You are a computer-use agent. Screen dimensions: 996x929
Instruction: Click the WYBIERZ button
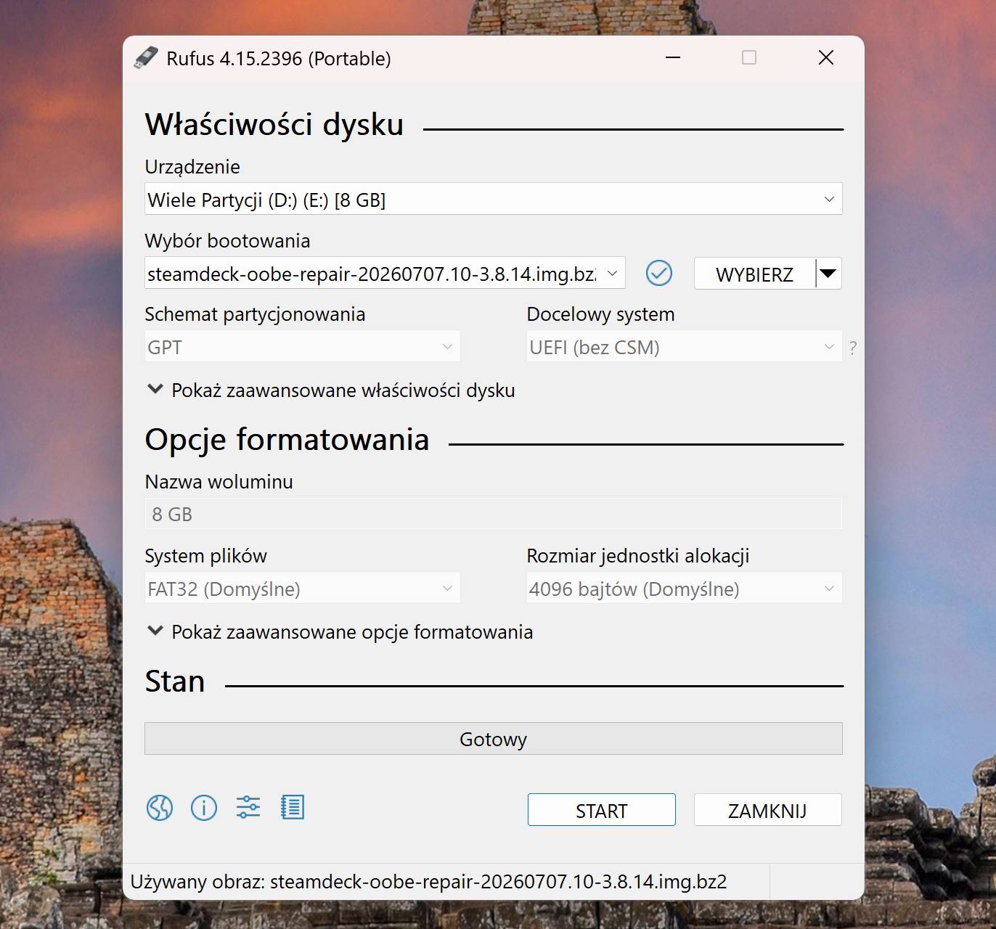click(x=755, y=274)
